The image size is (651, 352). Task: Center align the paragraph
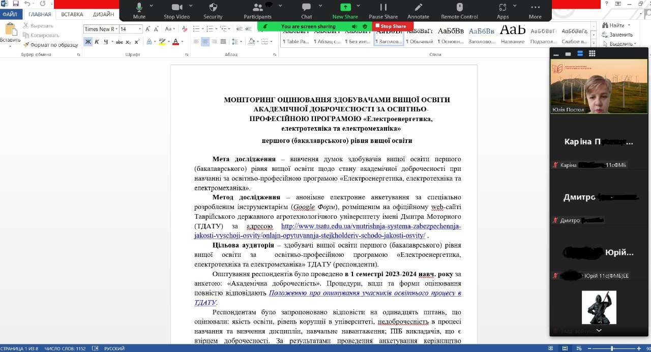coord(205,42)
